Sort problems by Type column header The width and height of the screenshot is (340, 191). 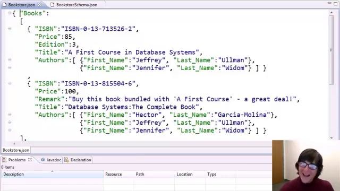[220, 174]
